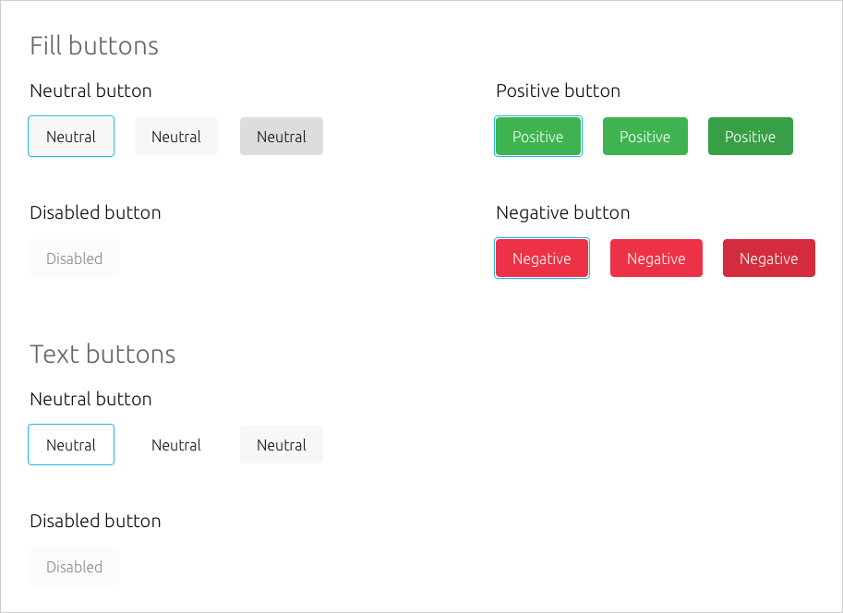Click the Disabled button under Text buttons
The height and width of the screenshot is (613, 843).
(75, 566)
